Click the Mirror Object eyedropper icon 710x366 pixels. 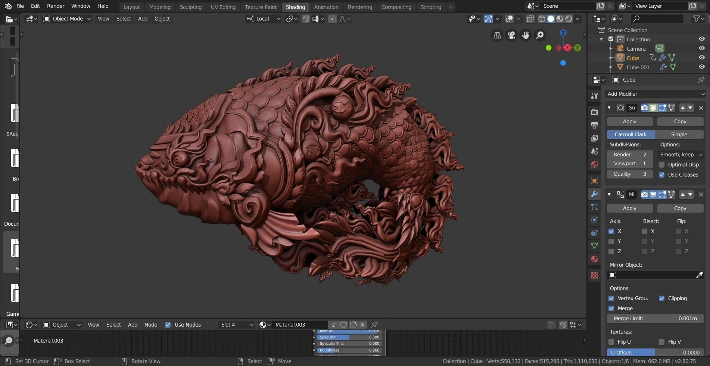pos(699,275)
